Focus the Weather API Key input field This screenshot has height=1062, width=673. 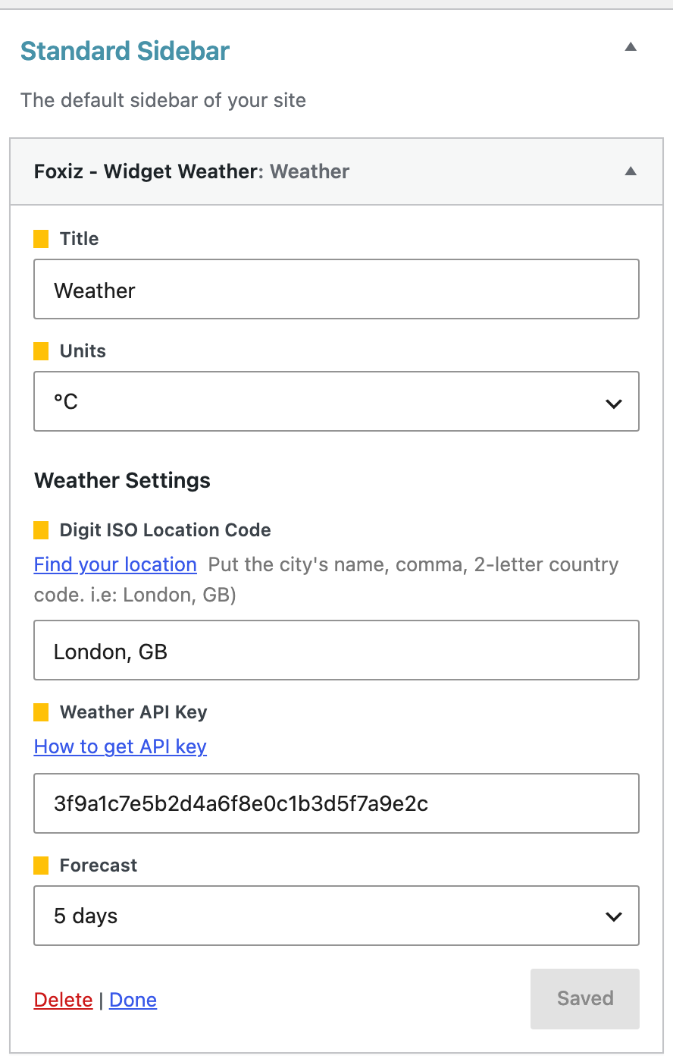point(336,803)
